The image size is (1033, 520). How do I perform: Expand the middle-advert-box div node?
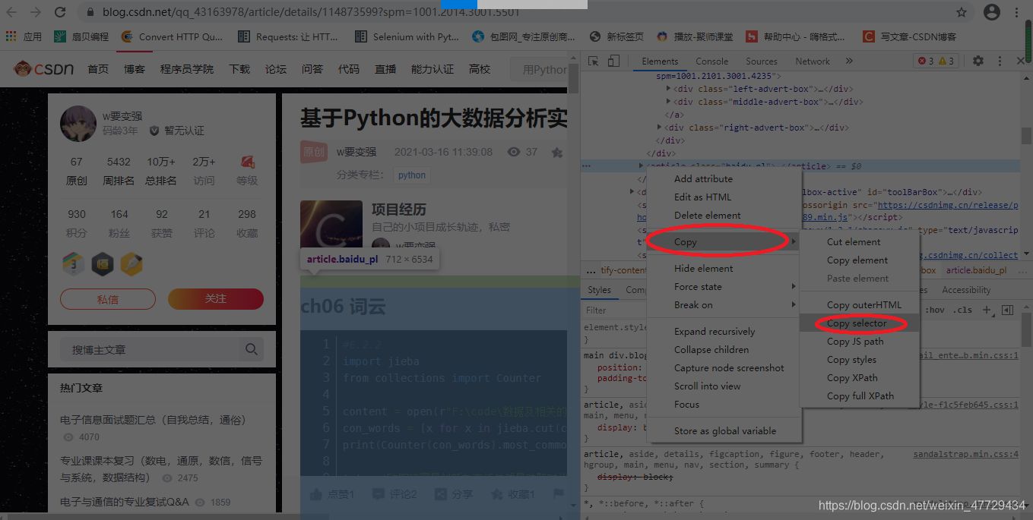[x=669, y=102]
